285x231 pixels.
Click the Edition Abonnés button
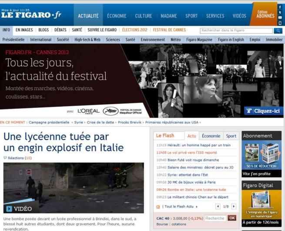pyautogui.click(x=265, y=14)
